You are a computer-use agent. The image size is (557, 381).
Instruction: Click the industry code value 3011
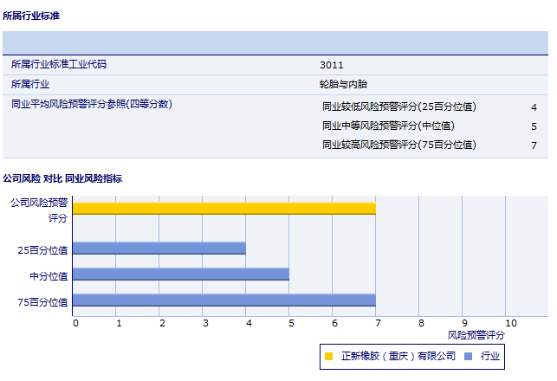[332, 65]
